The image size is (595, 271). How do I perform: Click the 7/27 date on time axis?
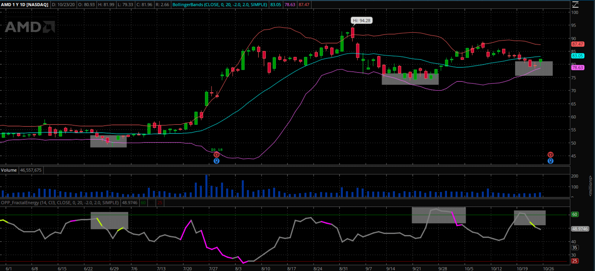[x=213, y=268]
